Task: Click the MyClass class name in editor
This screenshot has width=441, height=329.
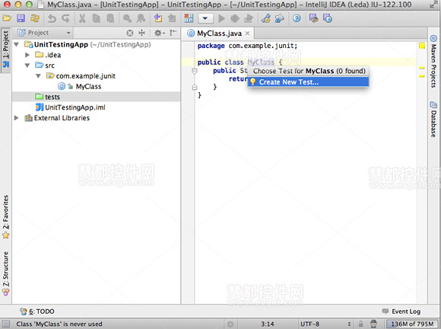Action: [261, 62]
